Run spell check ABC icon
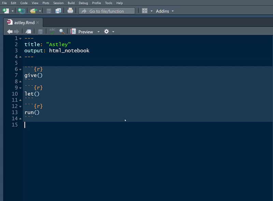This screenshot has width=273, height=201. pos(53,31)
